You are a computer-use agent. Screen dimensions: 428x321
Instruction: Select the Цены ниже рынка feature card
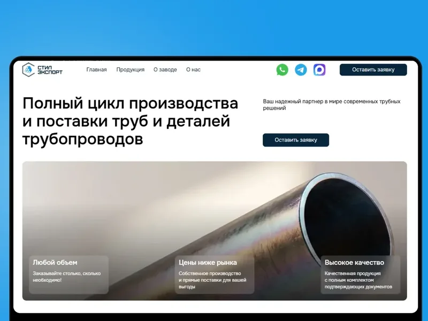[215, 274]
